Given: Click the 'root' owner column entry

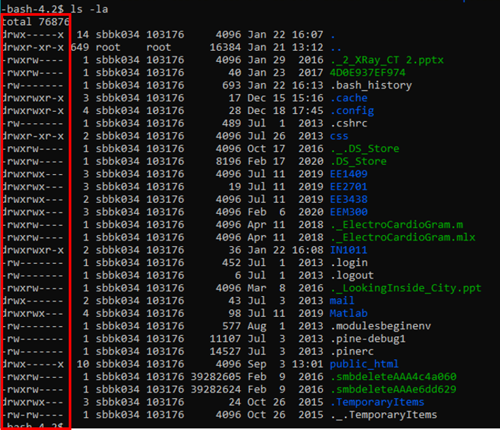Looking at the screenshot, I should tap(108, 47).
